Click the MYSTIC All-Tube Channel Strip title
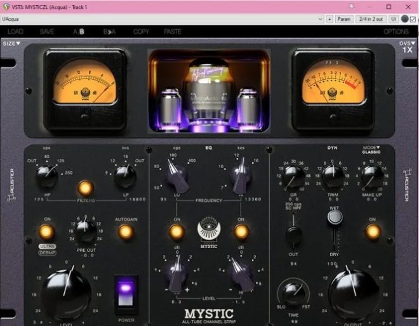 click(x=209, y=316)
